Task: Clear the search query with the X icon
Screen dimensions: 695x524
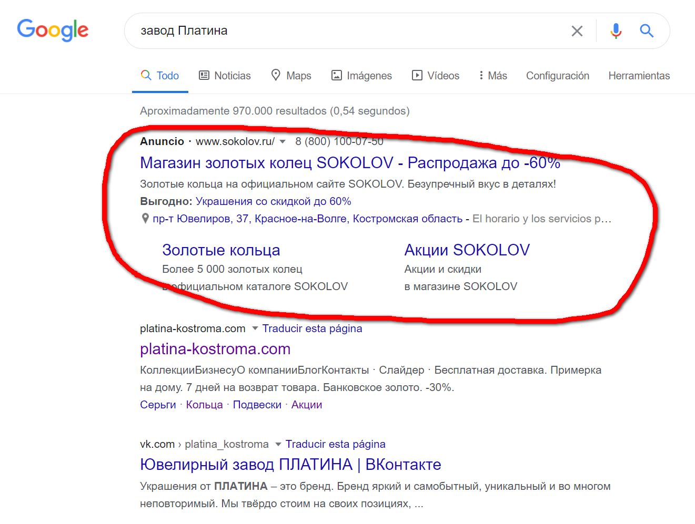Action: 577,31
